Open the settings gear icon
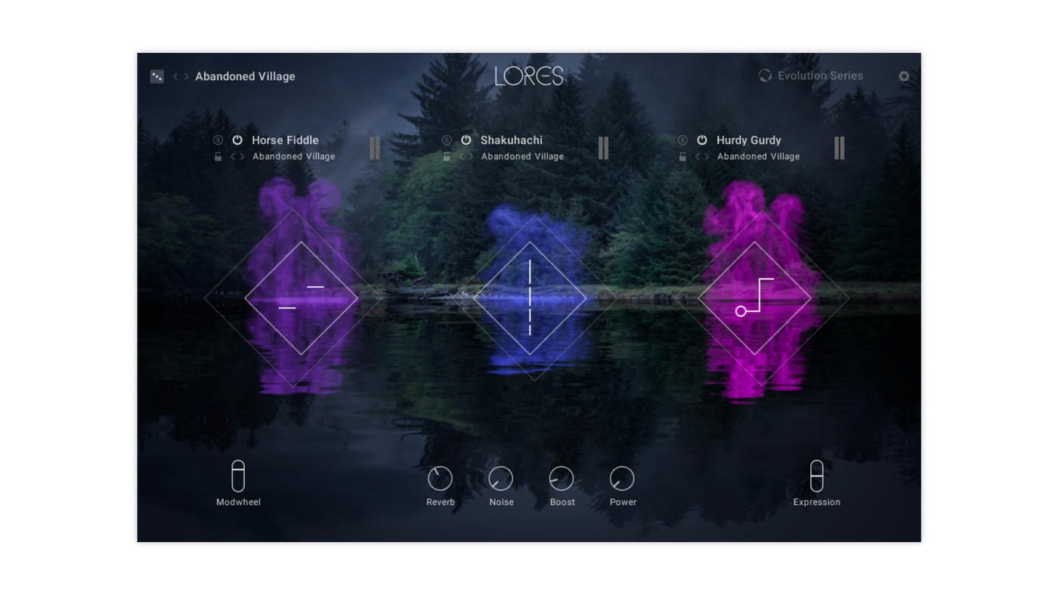Viewport: 1058px width, 595px height. [x=904, y=76]
